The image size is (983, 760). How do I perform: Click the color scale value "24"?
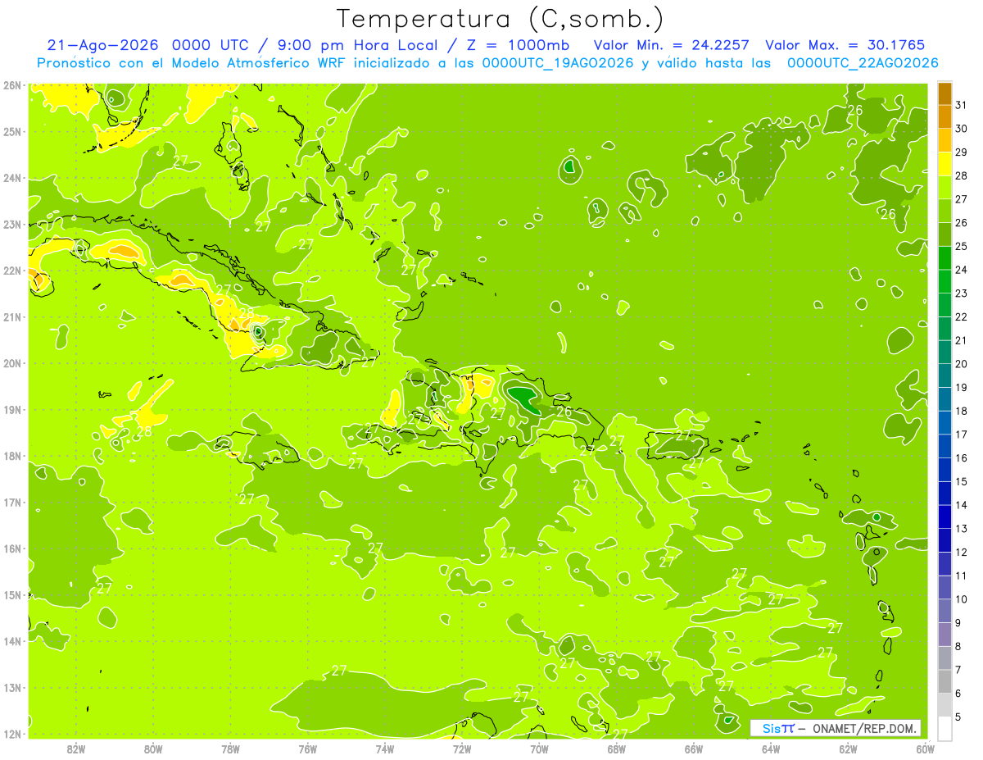click(x=961, y=270)
